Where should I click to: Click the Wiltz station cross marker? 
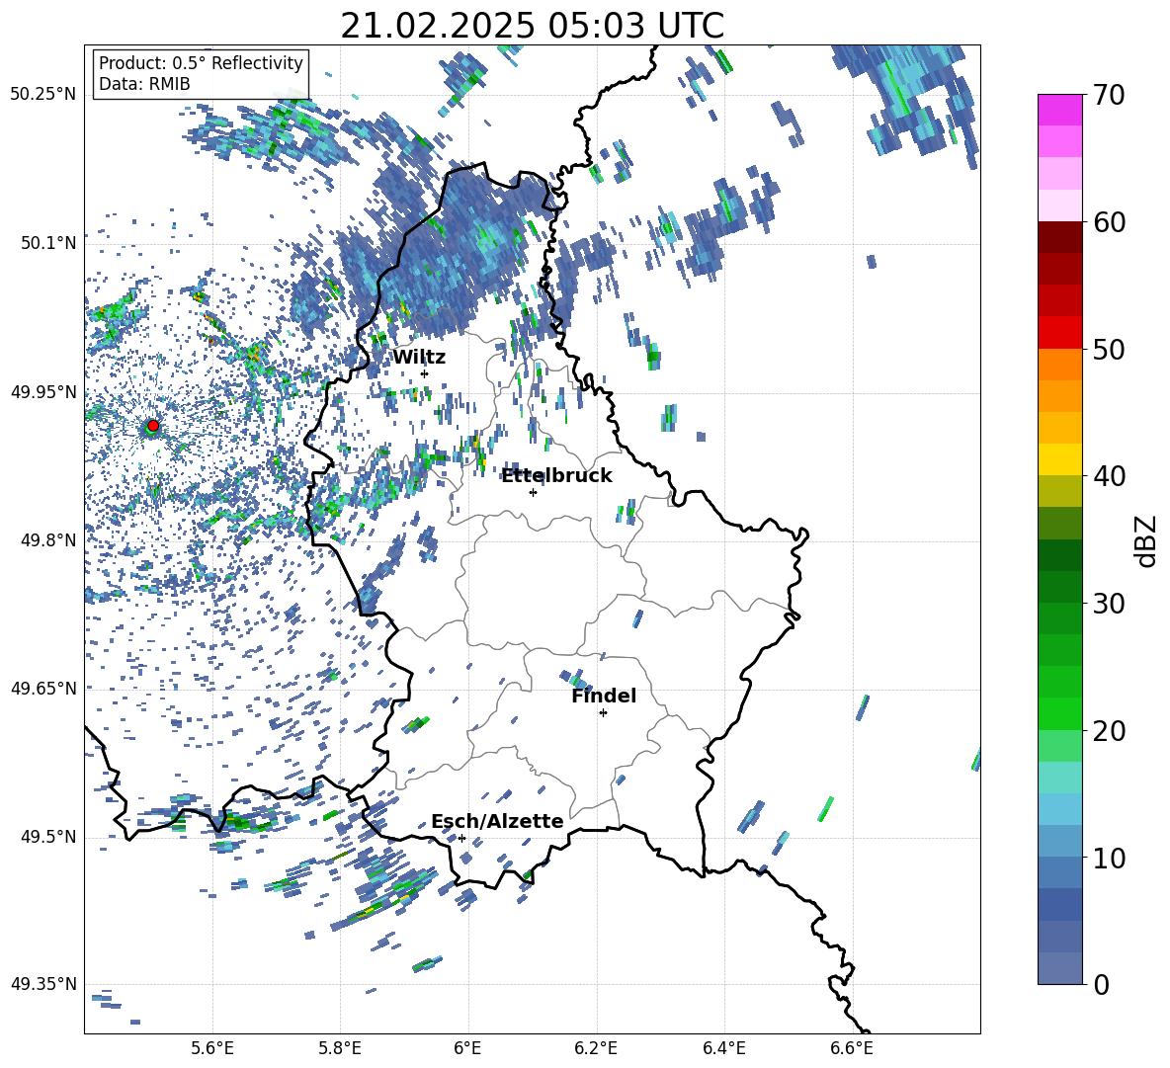click(425, 373)
